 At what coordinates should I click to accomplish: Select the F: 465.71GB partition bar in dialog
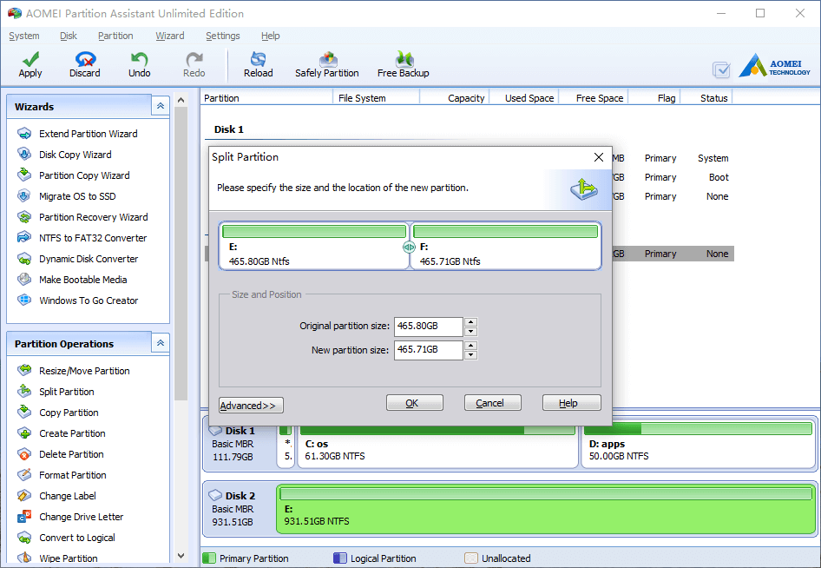506,246
